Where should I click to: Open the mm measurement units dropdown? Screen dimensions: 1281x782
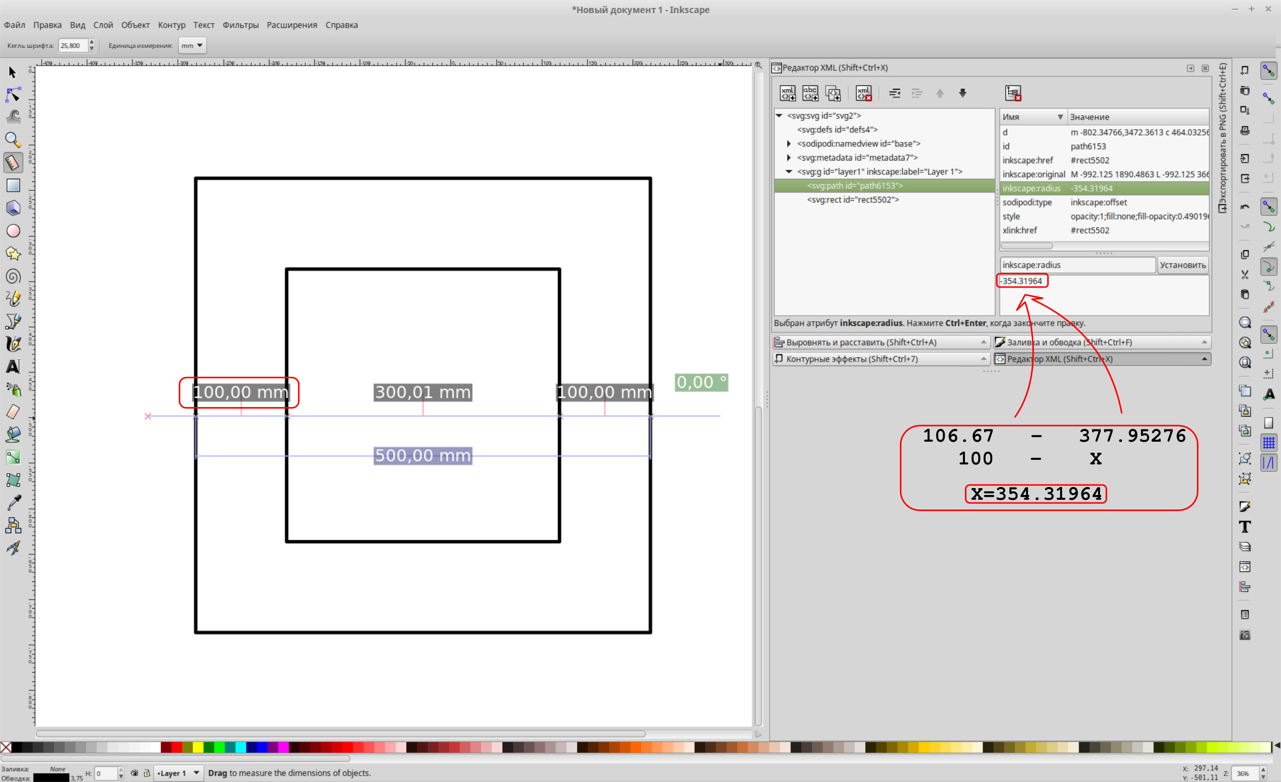click(192, 46)
